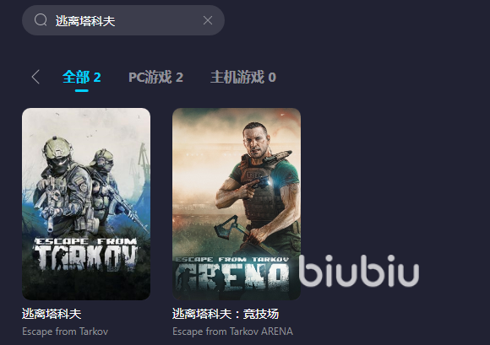Click the 逃离塔科夫：竞技场 game title
Image resolution: width=490 pixels, height=345 pixels.
point(226,314)
